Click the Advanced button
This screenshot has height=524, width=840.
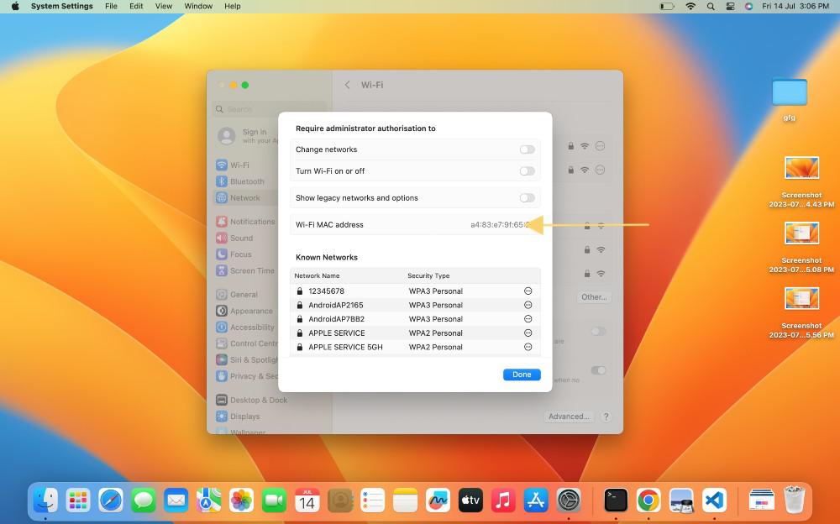click(x=567, y=417)
